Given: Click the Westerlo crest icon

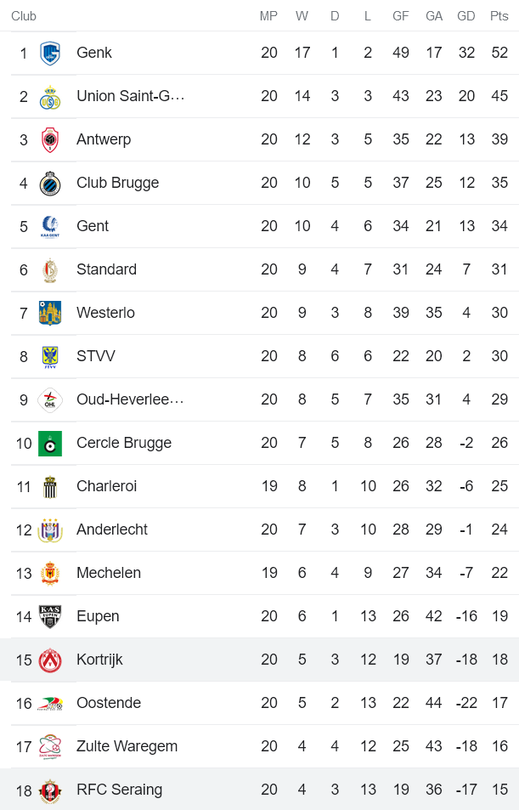Looking at the screenshot, I should tap(50, 314).
